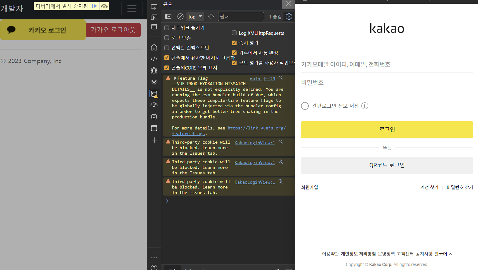Click the 카카오 로그아웃 button
478x270 pixels.
(113, 30)
